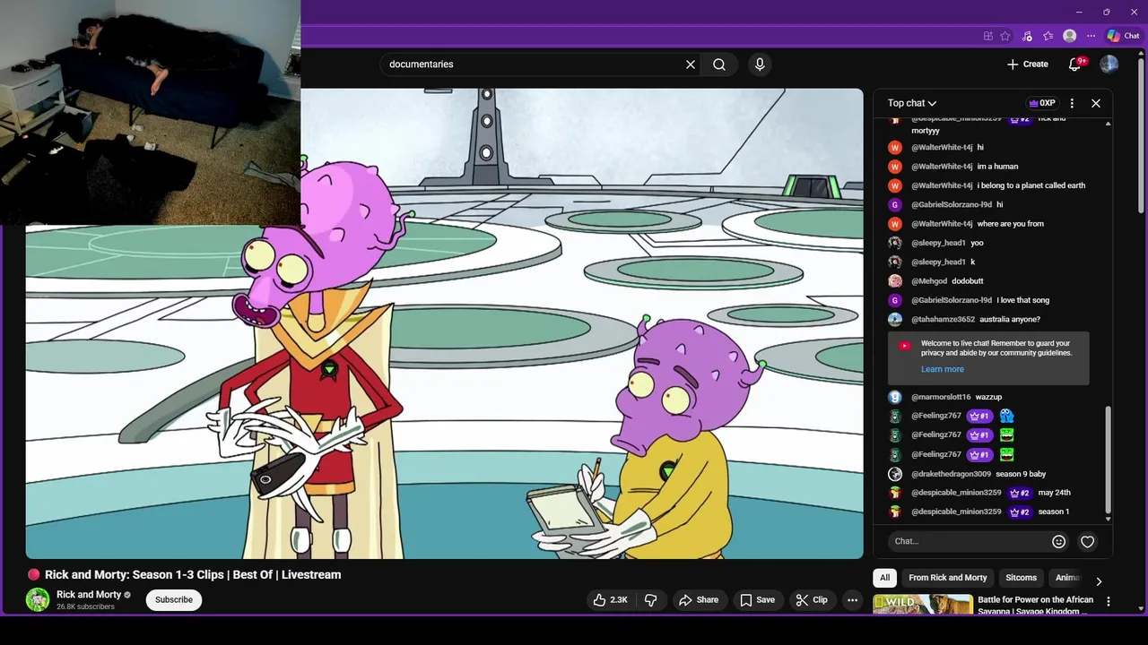Click Learn more in chat notice
The width and height of the screenshot is (1148, 645).
point(943,369)
